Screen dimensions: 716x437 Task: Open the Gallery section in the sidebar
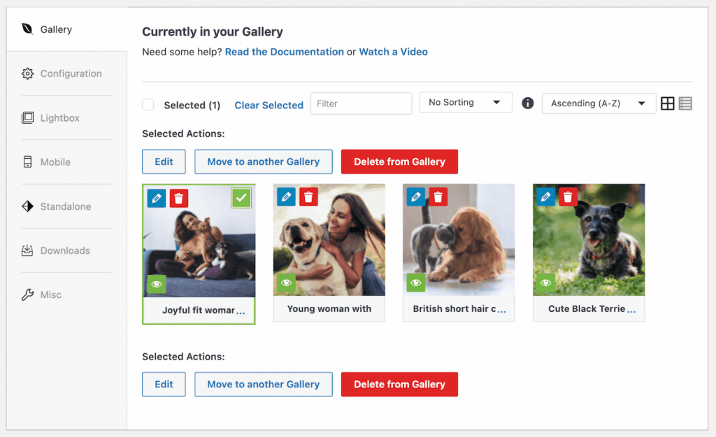pos(56,29)
